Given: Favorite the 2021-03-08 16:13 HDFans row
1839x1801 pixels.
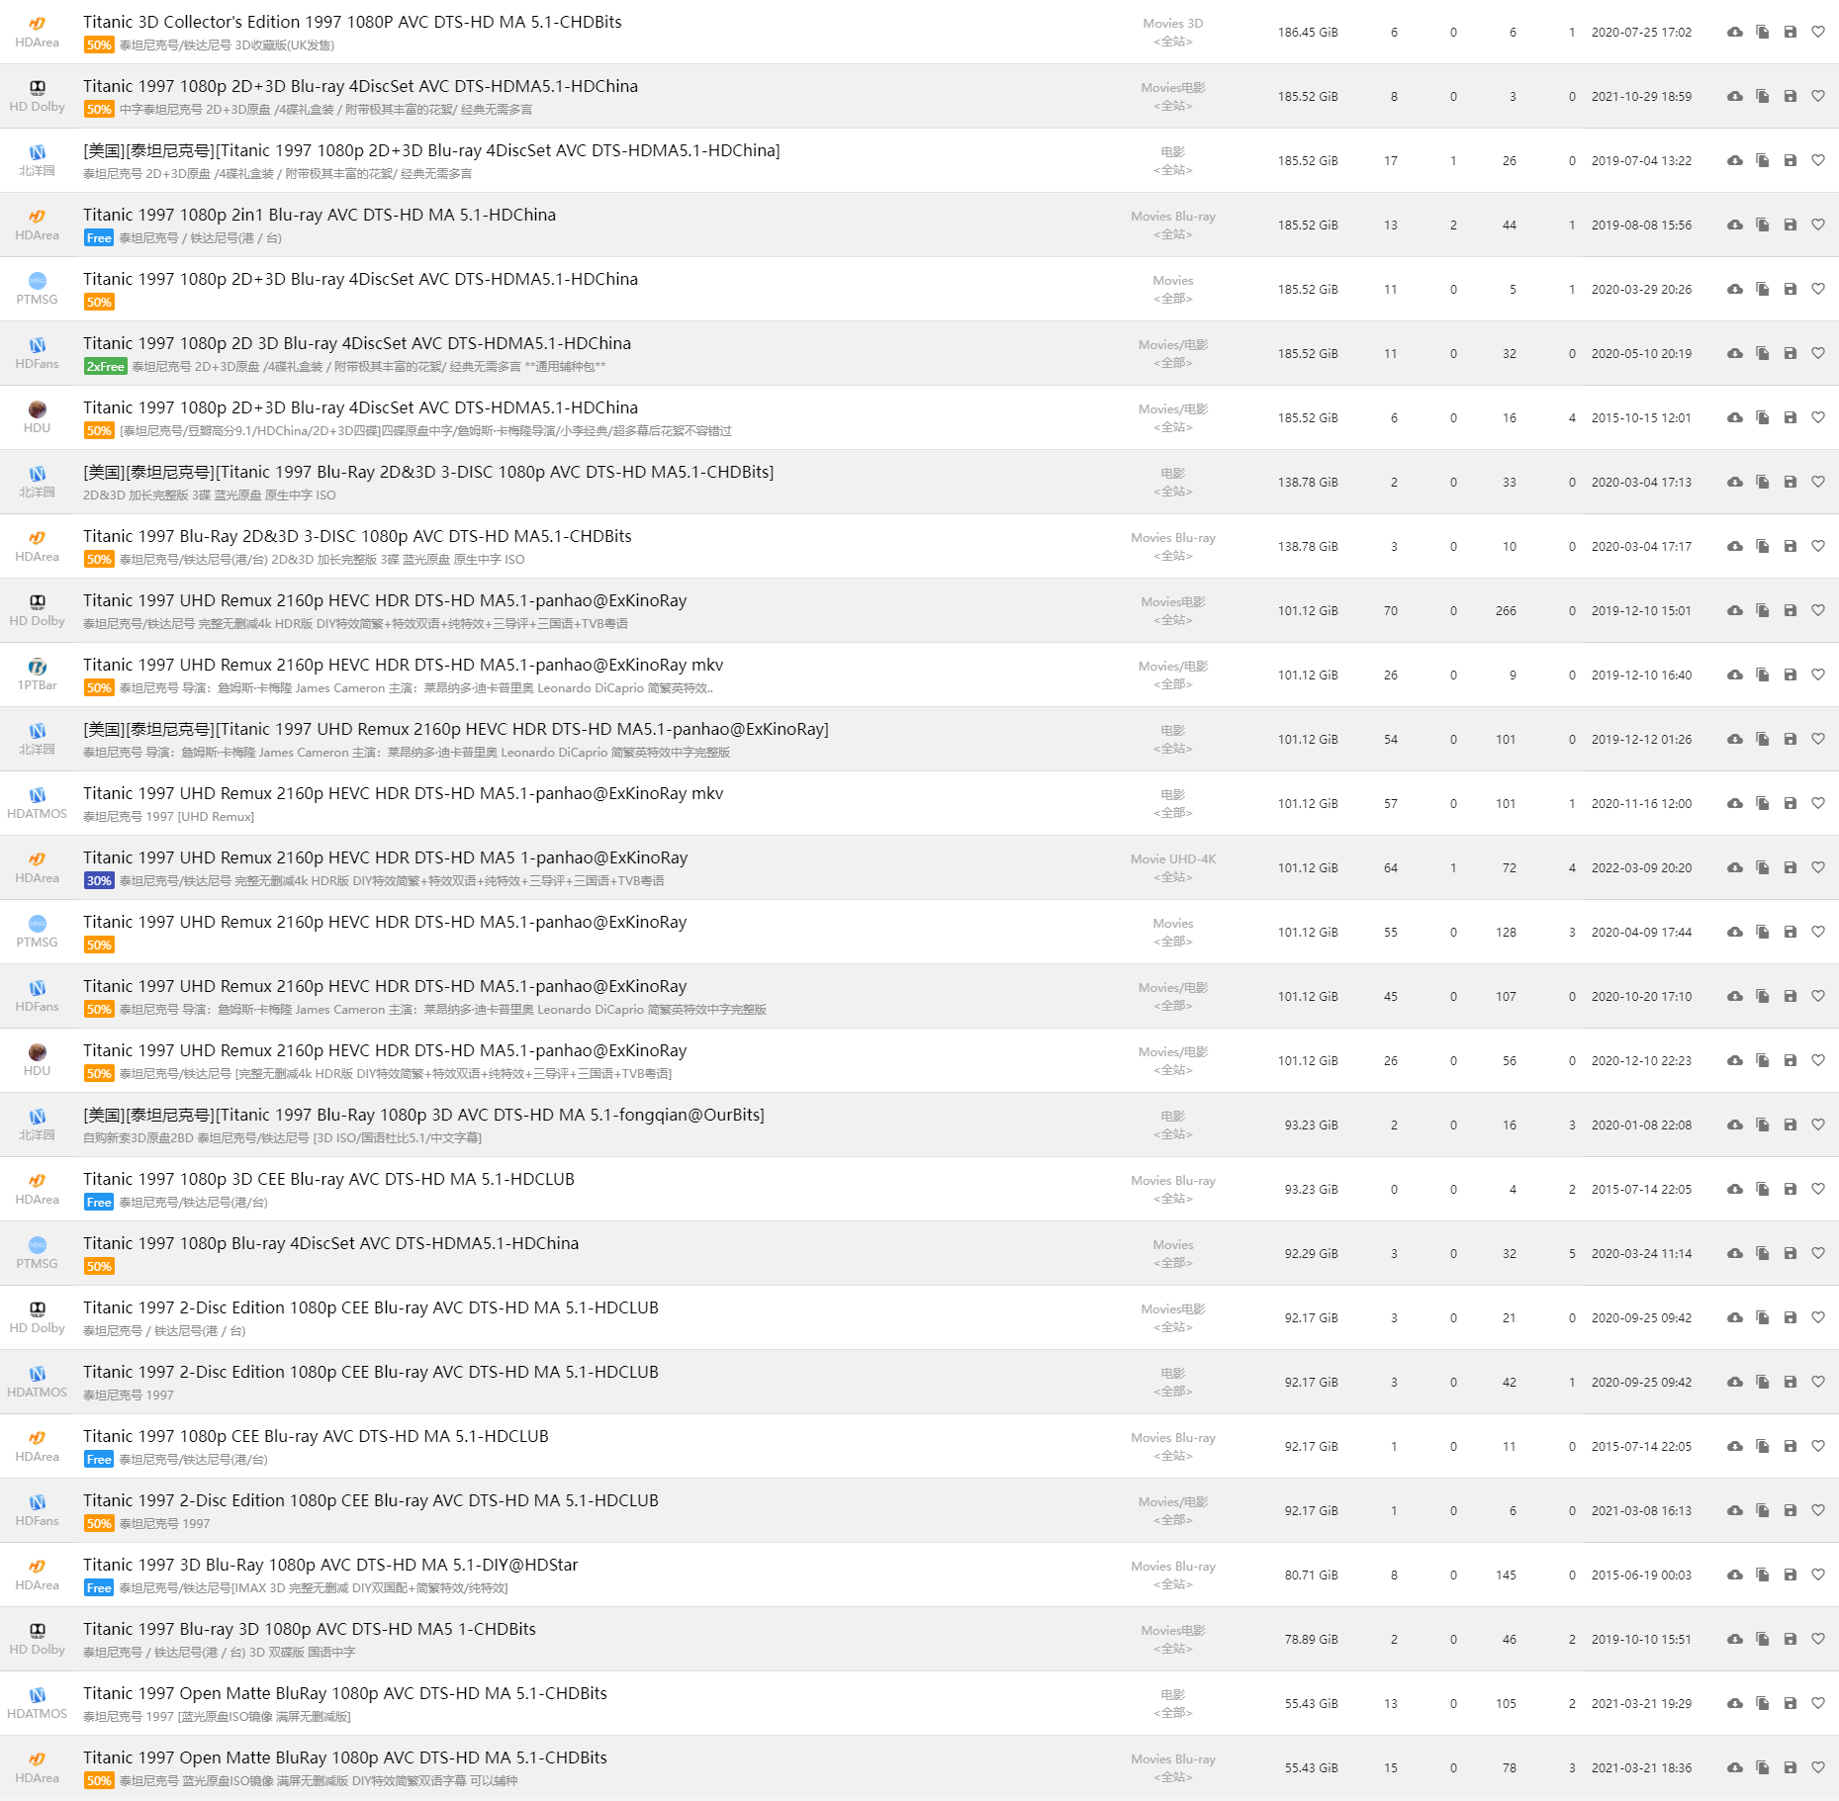Looking at the screenshot, I should point(1818,1511).
